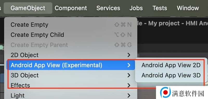
Task: Open the Tests menu
Action: [160, 8]
